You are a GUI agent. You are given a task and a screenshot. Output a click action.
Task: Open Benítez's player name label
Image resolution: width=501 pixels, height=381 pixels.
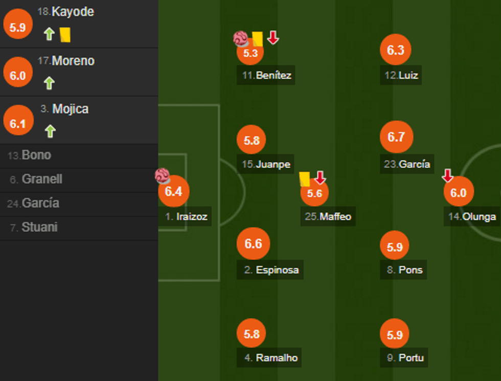(265, 76)
